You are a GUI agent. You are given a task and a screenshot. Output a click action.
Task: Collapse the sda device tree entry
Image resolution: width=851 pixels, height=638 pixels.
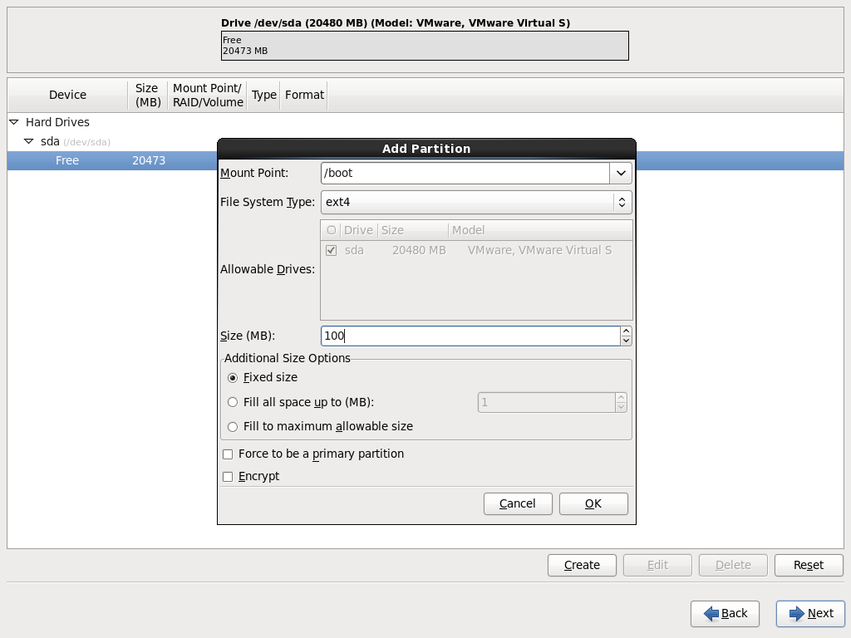pos(27,141)
